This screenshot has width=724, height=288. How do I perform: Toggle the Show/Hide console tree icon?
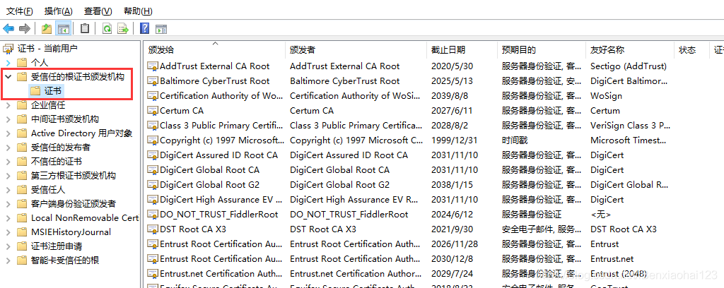coord(63,28)
